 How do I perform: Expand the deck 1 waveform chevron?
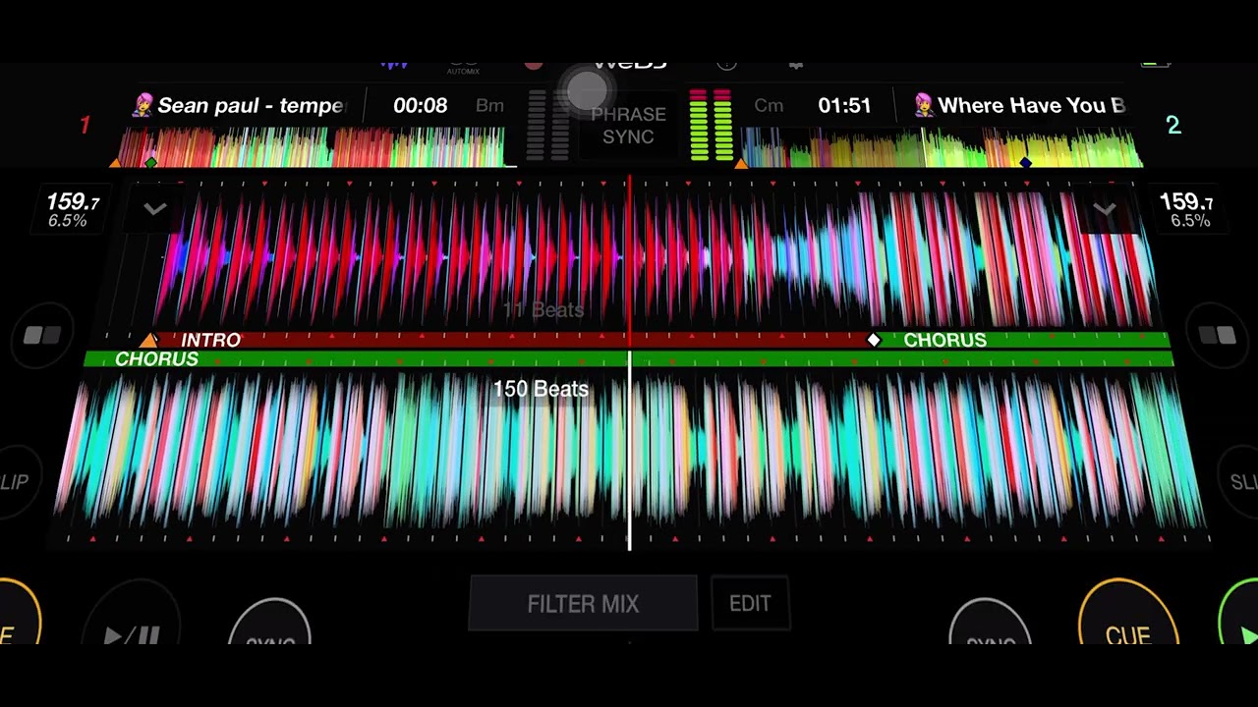point(154,209)
